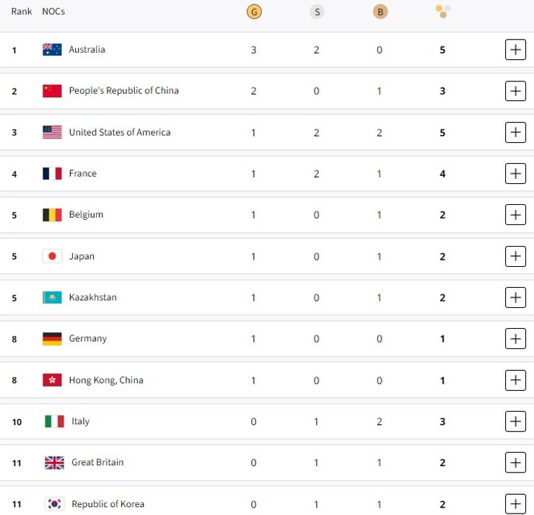The height and width of the screenshot is (515, 534).
Task: Expand the Belgium row
Action: (515, 215)
